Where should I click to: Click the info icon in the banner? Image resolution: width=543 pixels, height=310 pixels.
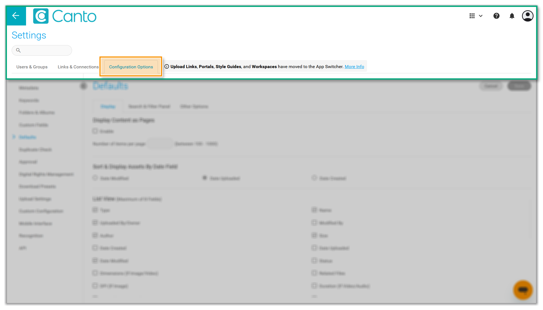coord(167,67)
